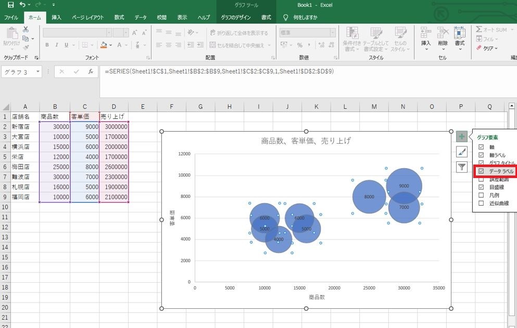Click the Italic I icon
This screenshot has height=328, width=517.
click(x=57, y=45)
